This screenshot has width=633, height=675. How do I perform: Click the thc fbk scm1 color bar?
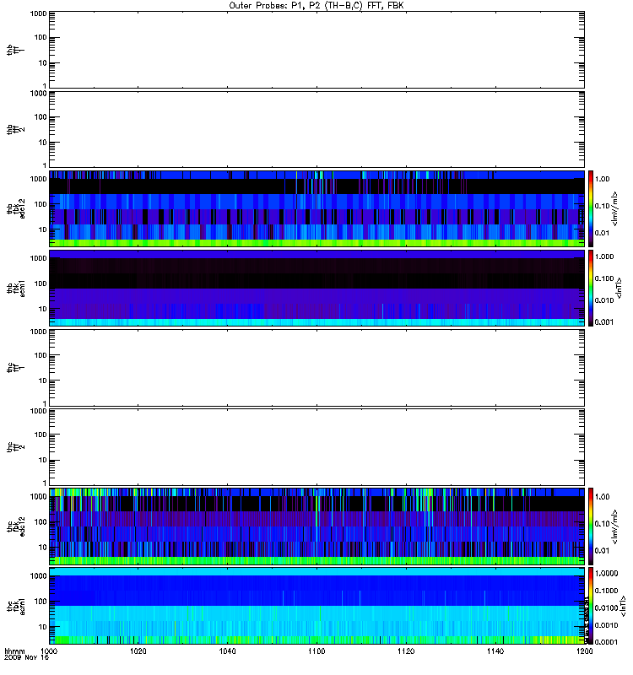coord(591,606)
